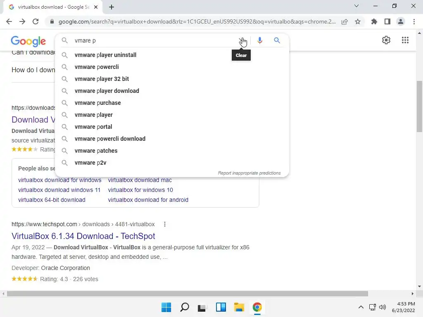The image size is (423, 317).
Task: Open TechSpot result three-dot options
Action: click(164, 224)
